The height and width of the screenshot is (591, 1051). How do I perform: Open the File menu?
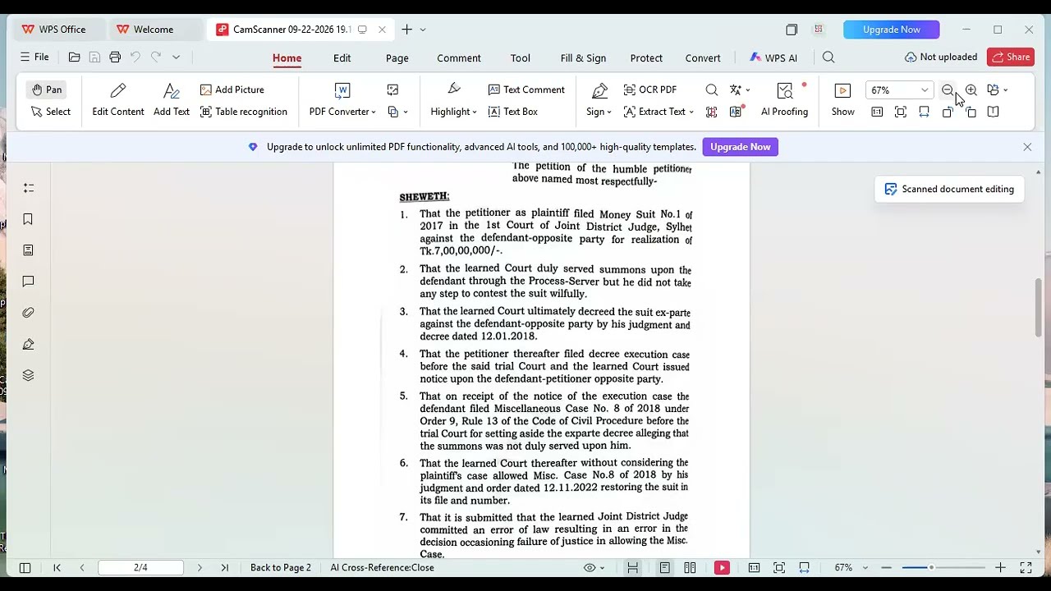[x=34, y=57]
